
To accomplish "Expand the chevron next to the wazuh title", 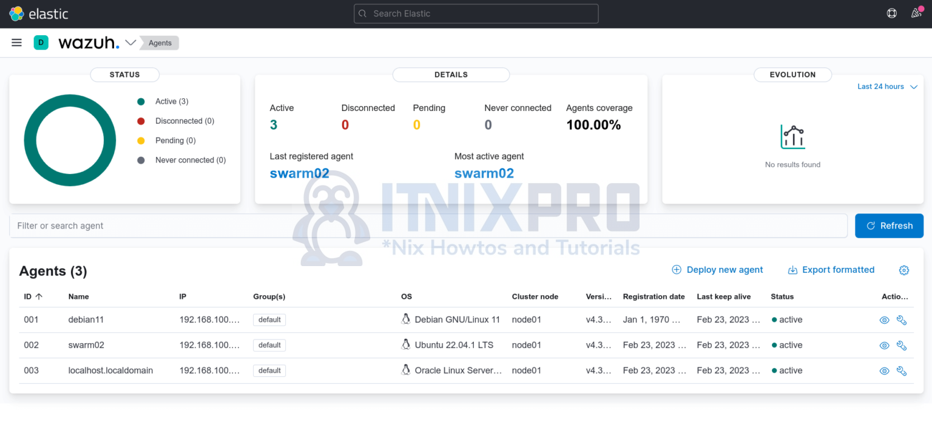I will [131, 42].
